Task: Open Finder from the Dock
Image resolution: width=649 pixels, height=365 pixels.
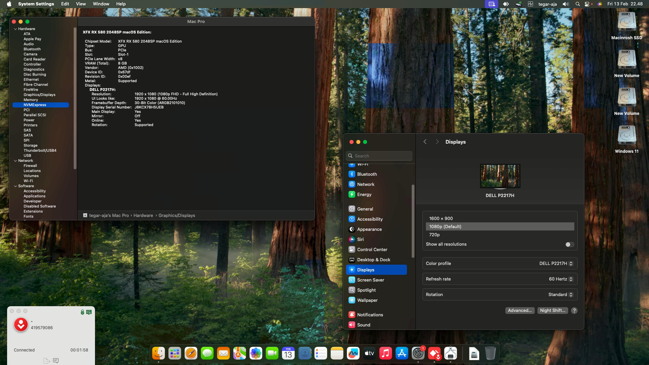Action: 159,354
